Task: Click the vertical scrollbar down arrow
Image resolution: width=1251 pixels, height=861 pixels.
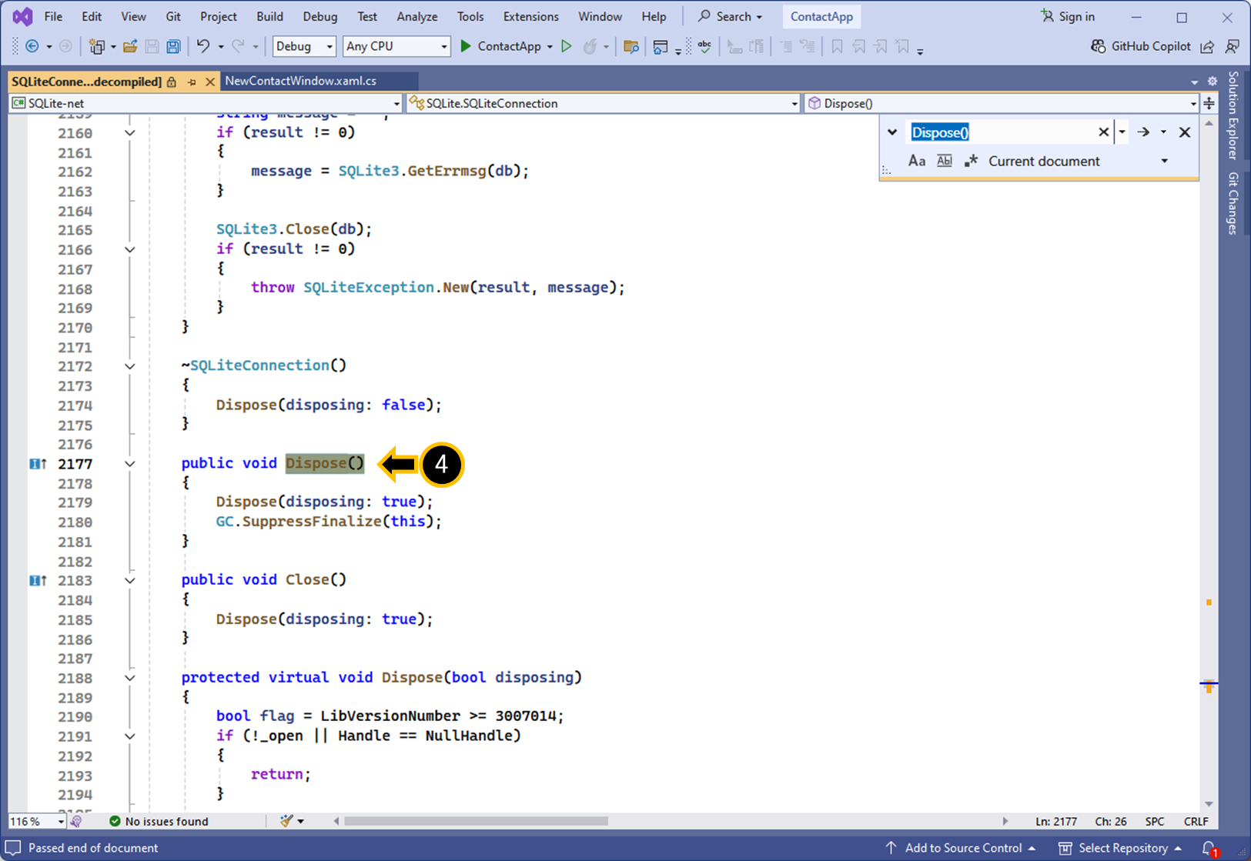Action: [x=1209, y=804]
